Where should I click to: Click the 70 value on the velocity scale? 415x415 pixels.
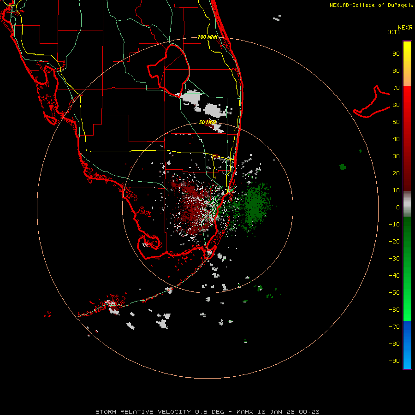[x=396, y=88]
